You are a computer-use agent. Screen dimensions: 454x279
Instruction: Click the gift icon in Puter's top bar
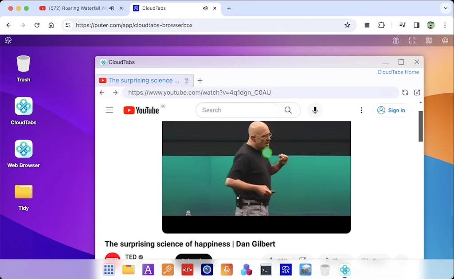(x=395, y=40)
